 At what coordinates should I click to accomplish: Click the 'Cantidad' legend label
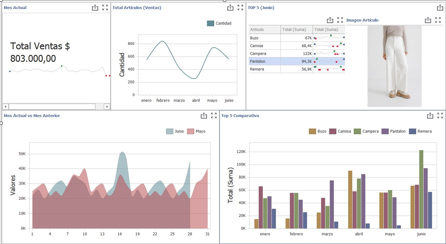point(223,23)
